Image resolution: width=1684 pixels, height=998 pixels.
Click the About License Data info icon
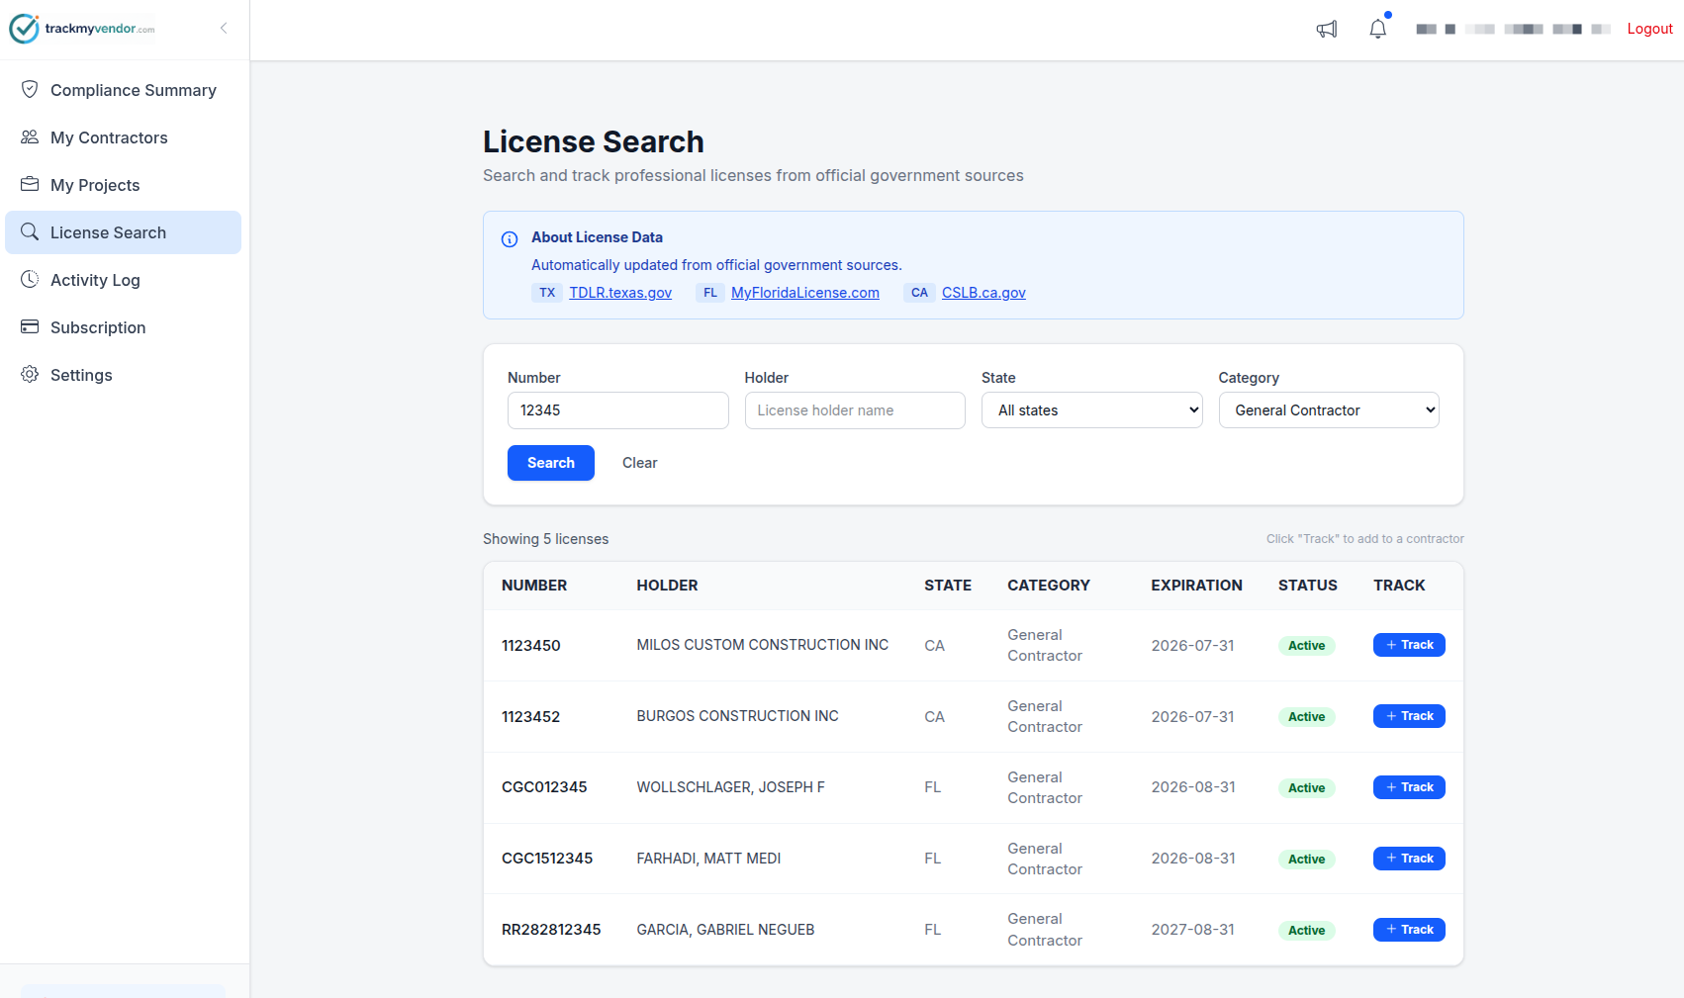point(510,239)
